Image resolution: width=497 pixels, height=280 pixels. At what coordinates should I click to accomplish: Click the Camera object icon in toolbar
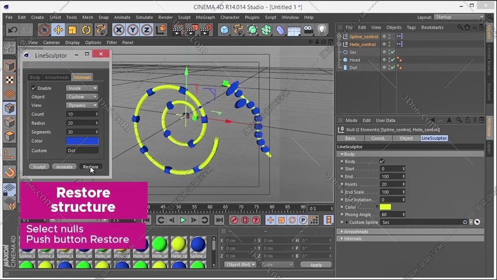click(308, 30)
